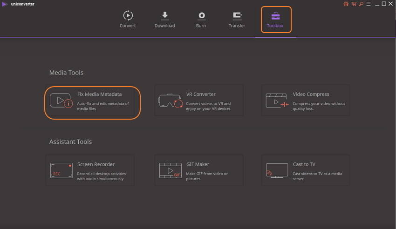Open the shopping cart purchase icon
This screenshot has width=396, height=229.
(354, 4)
